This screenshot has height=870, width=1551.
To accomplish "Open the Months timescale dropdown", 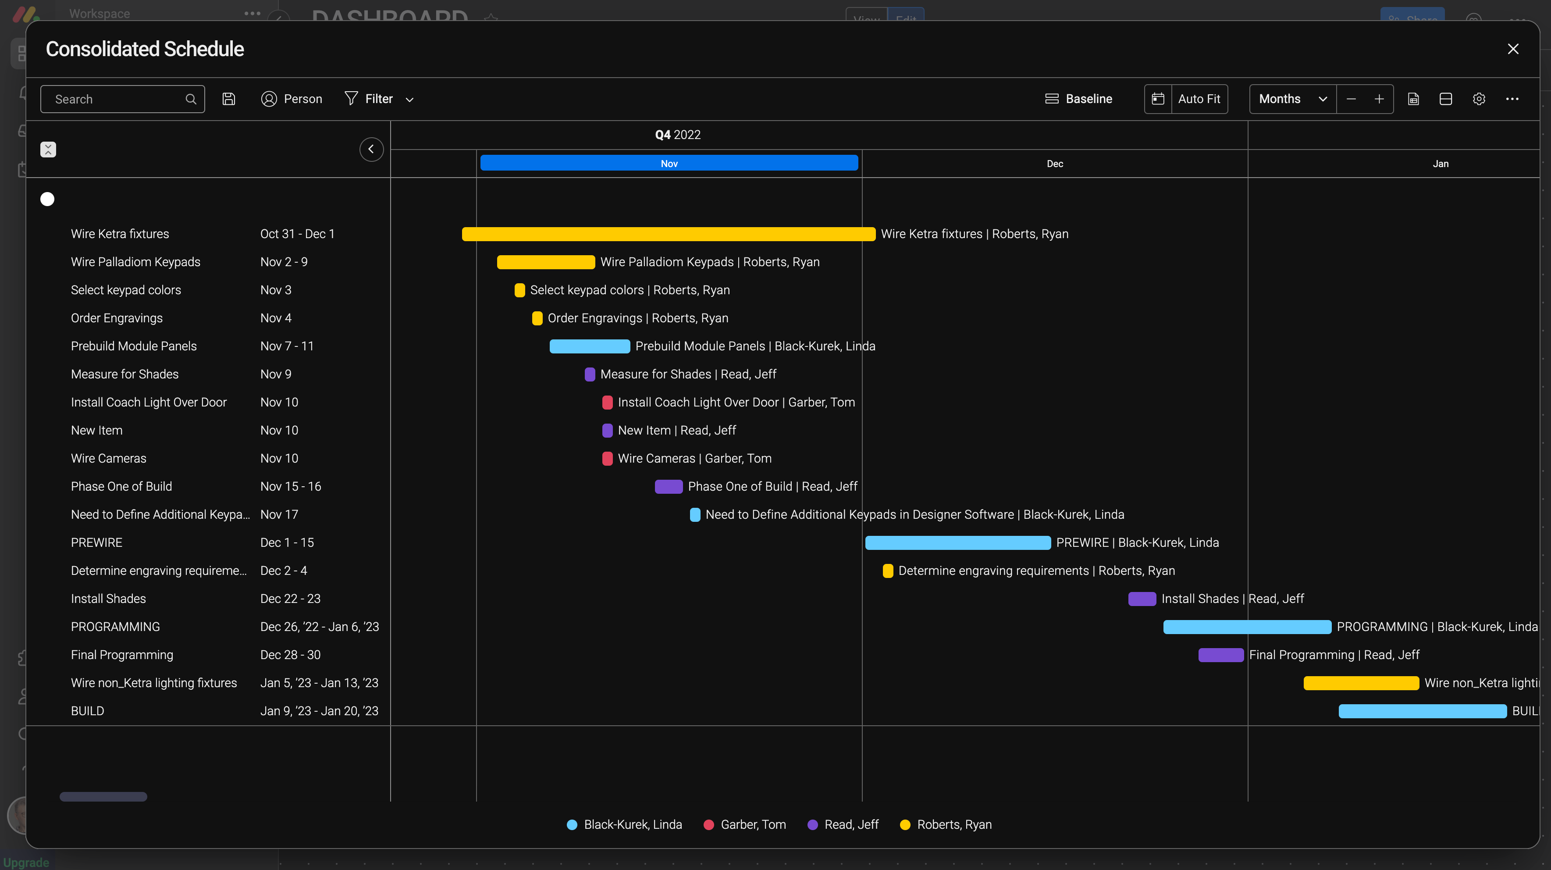I will point(1293,99).
